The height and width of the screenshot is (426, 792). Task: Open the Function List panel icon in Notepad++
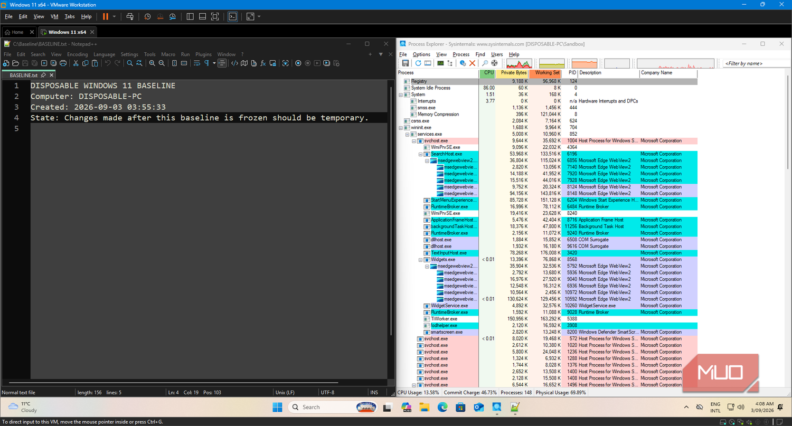point(263,63)
